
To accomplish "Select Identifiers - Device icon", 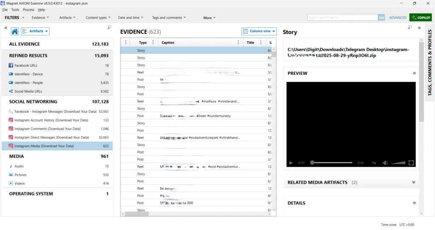I will tap(11, 74).
